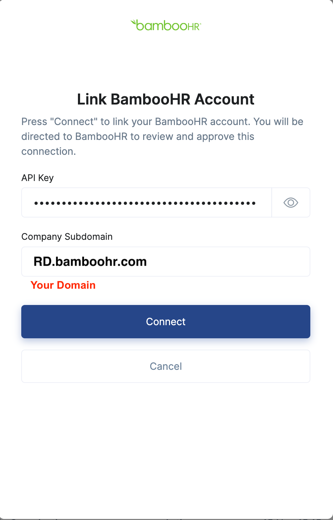Screen dimensions: 333x520
Task: Click the Connect button
Action: (x=166, y=322)
